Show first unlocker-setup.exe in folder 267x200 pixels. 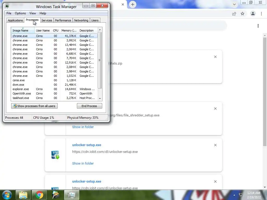[x=83, y=164]
